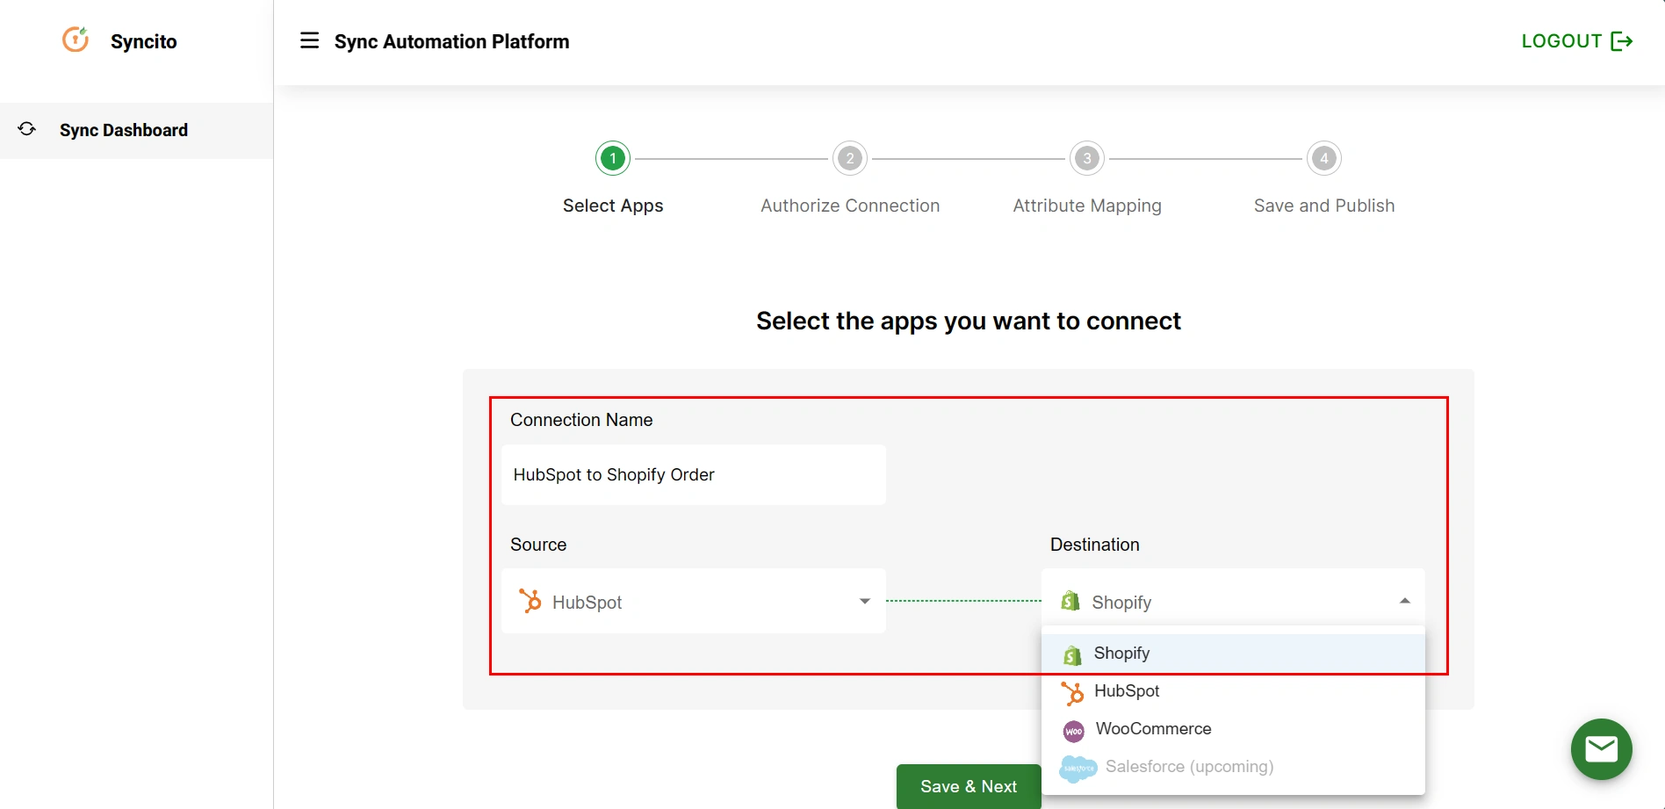Click the sync arrows icon beside Sync Dashboard

pyautogui.click(x=26, y=129)
